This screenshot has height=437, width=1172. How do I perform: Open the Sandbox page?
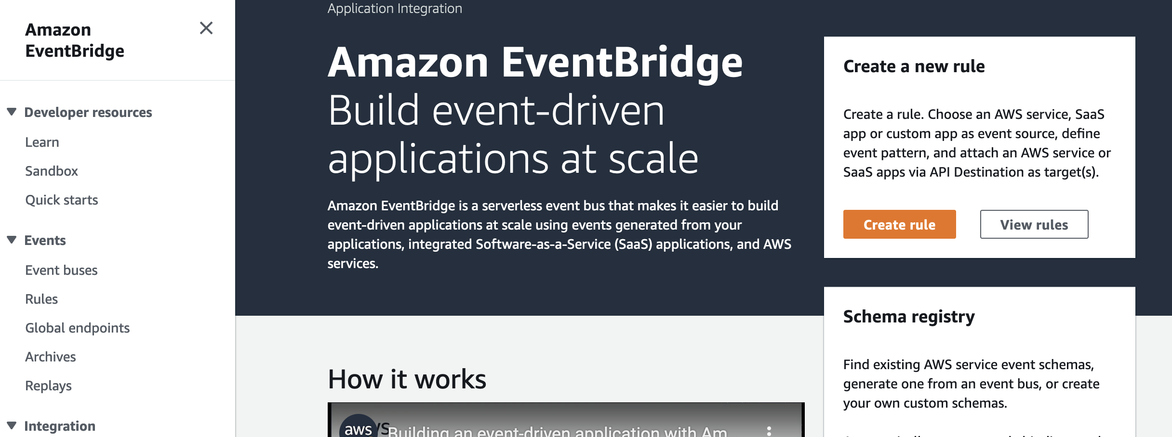tap(52, 171)
